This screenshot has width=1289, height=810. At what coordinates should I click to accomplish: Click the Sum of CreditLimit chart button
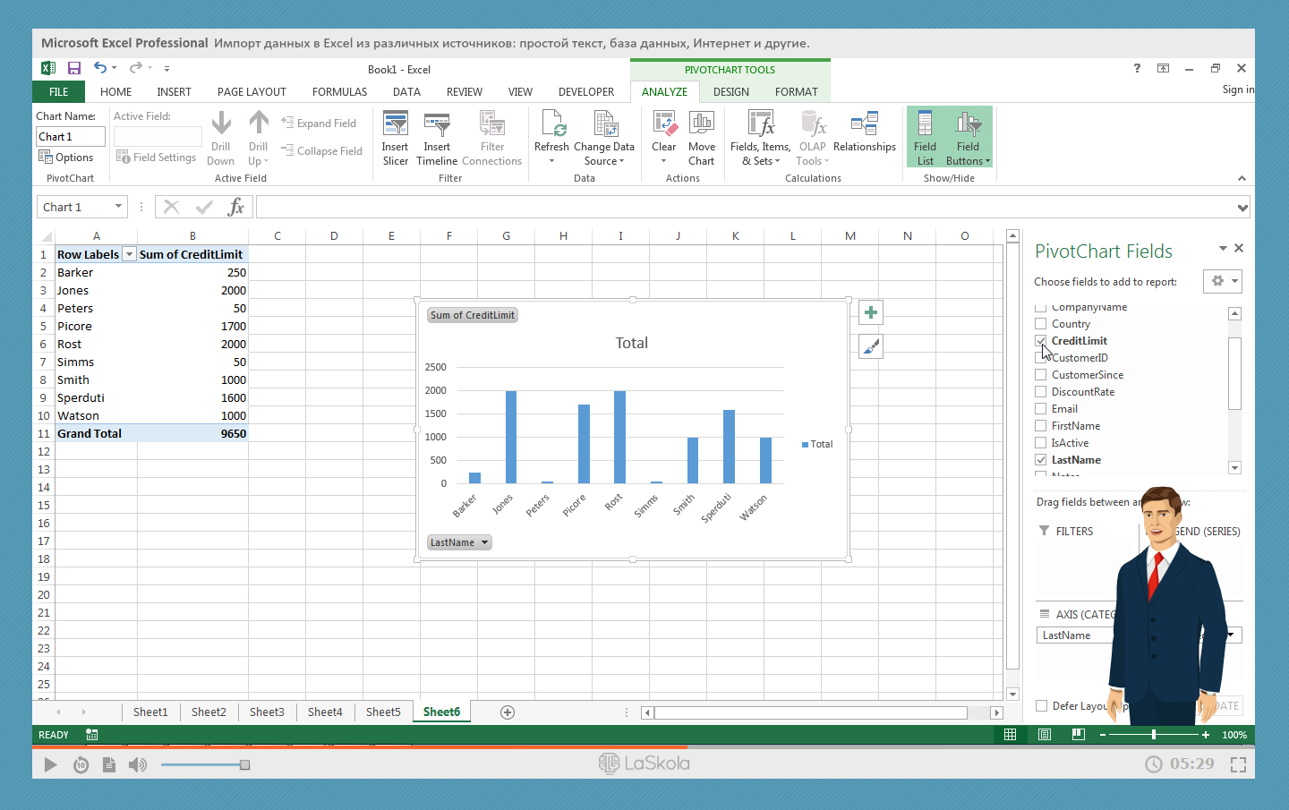[473, 315]
